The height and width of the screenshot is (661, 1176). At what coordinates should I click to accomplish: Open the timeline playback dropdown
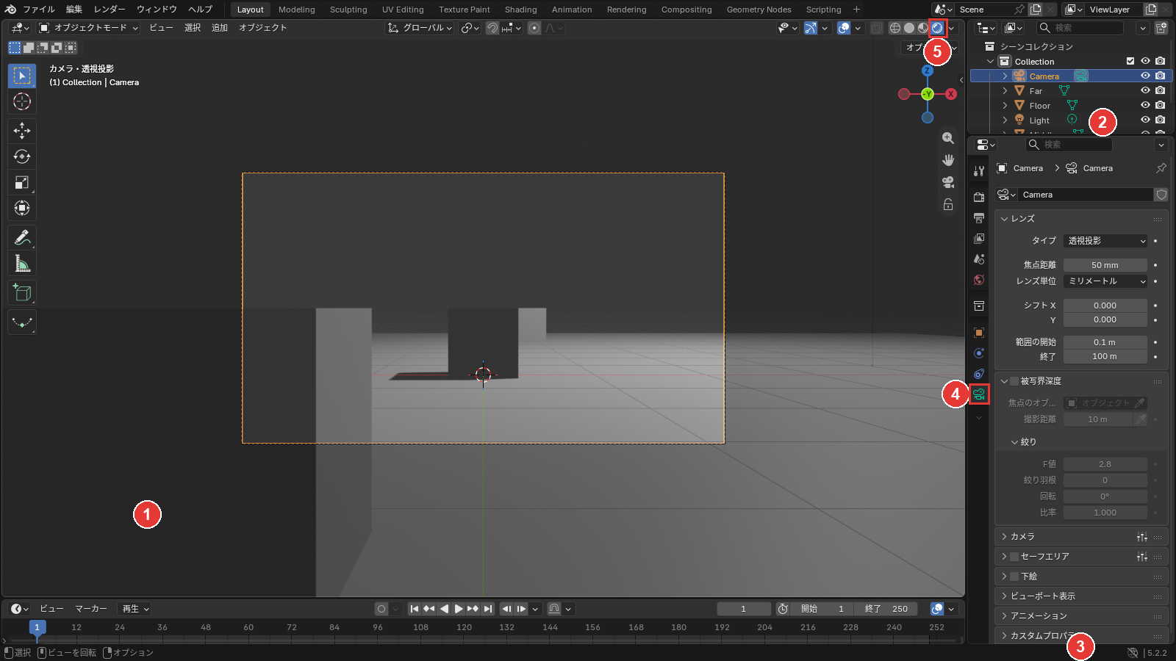click(x=136, y=609)
